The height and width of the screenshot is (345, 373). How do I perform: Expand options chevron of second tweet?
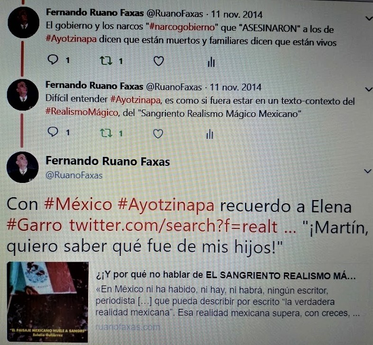click(x=368, y=90)
